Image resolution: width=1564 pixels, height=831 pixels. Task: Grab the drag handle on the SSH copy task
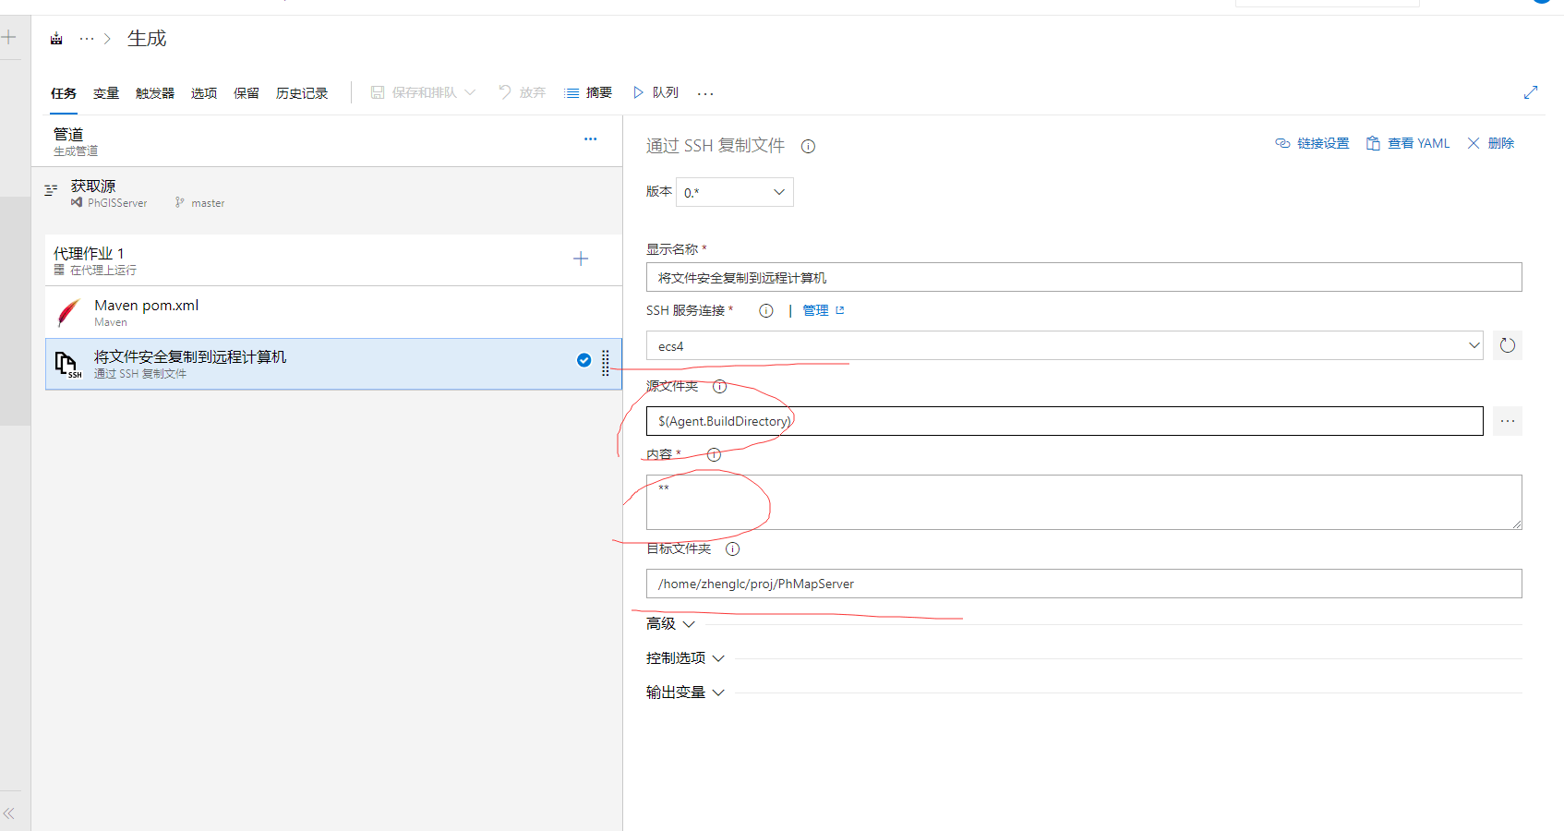[x=606, y=363]
